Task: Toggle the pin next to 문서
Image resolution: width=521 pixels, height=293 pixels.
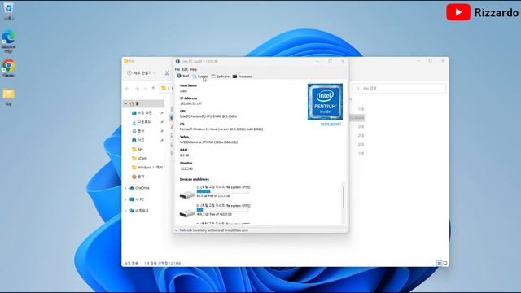Action: (162, 131)
